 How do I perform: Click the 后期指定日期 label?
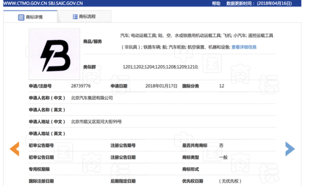point(123,181)
